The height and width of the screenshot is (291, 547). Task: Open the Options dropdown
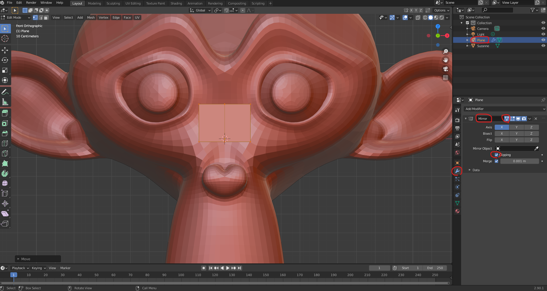pos(442,10)
